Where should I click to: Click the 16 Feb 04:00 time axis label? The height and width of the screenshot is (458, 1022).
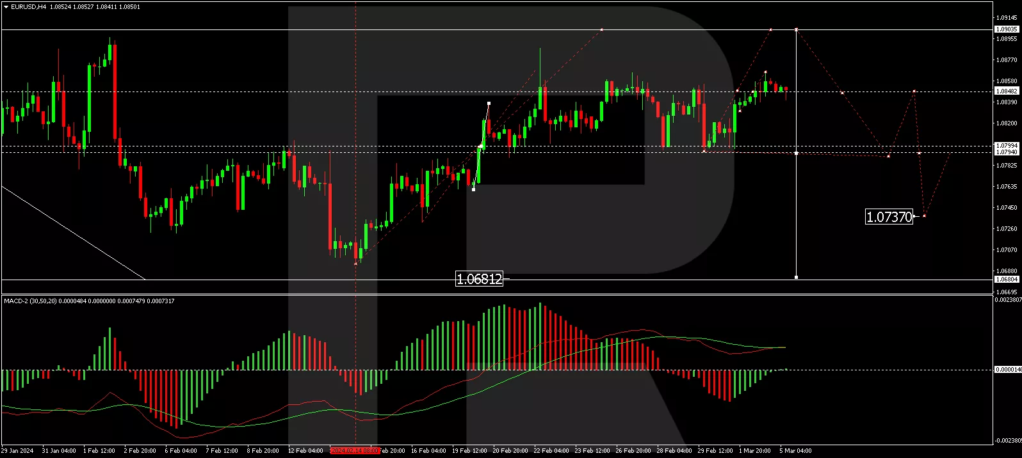(x=428, y=451)
